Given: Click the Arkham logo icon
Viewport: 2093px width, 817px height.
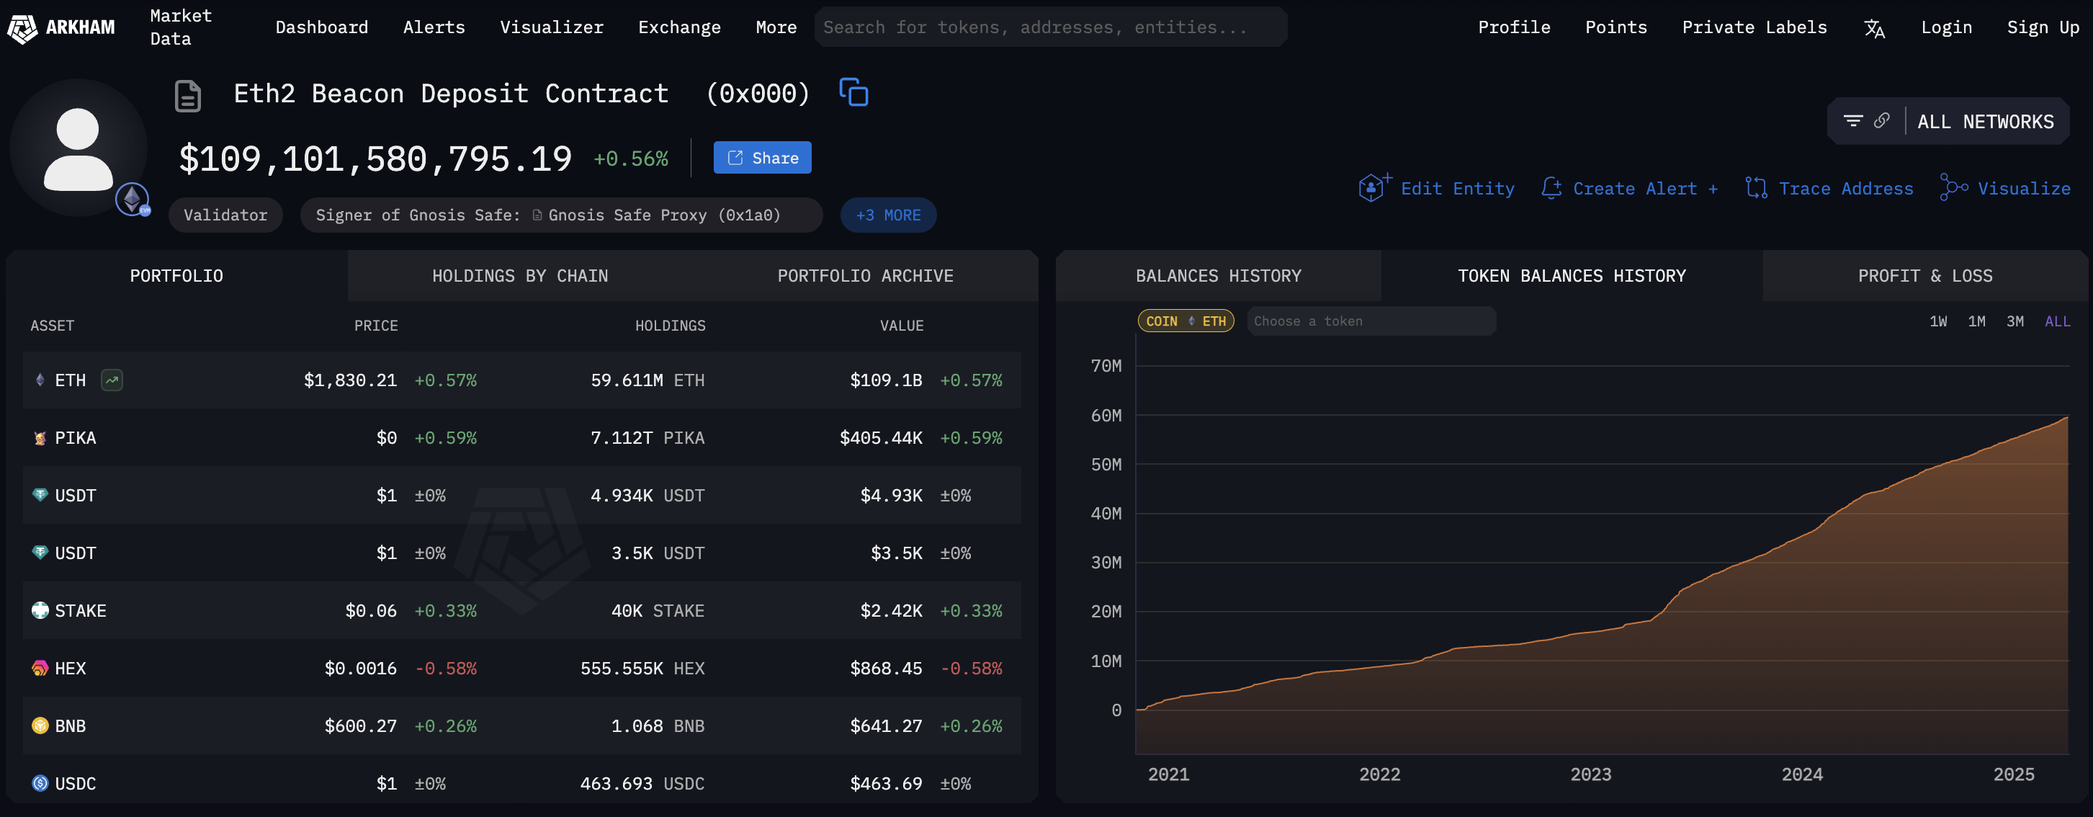Looking at the screenshot, I should 22,28.
